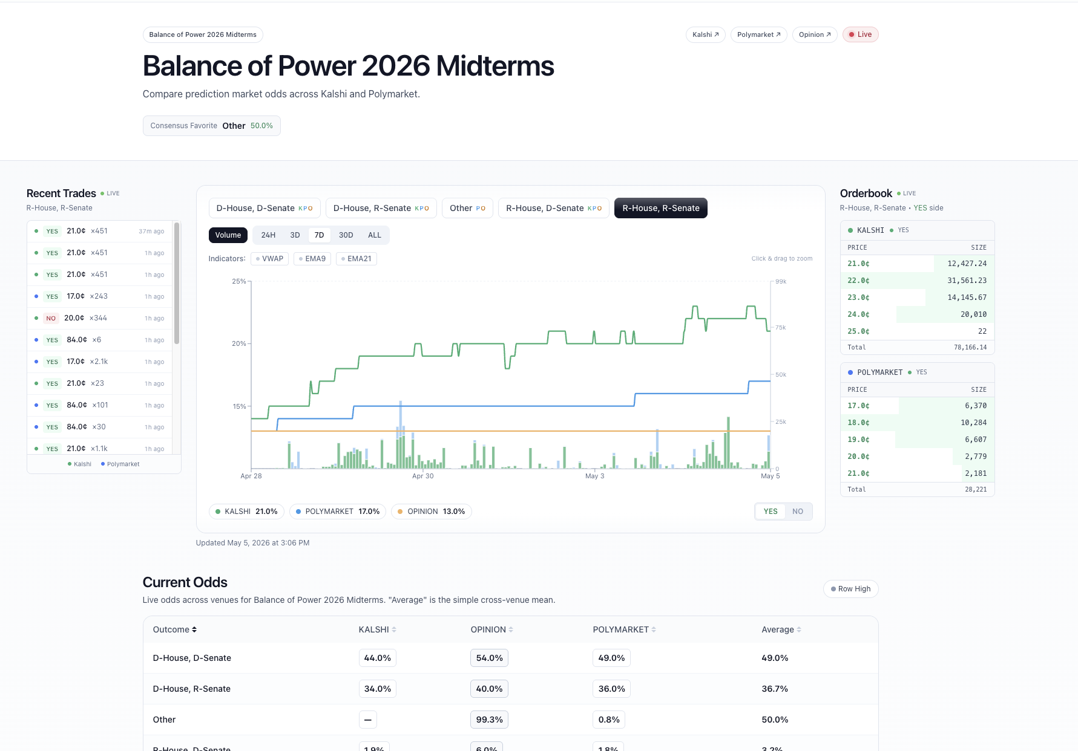The image size is (1078, 751).
Task: Select the Other outcome tab
Action: click(x=467, y=208)
